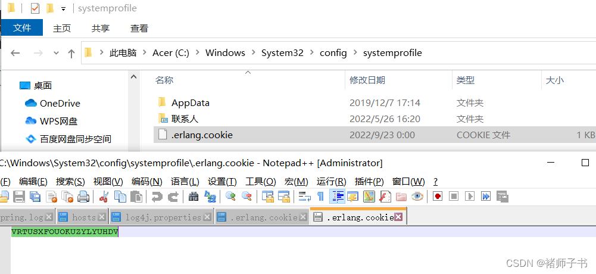
Task: Open the 语言(L) menu
Action: coord(185,181)
